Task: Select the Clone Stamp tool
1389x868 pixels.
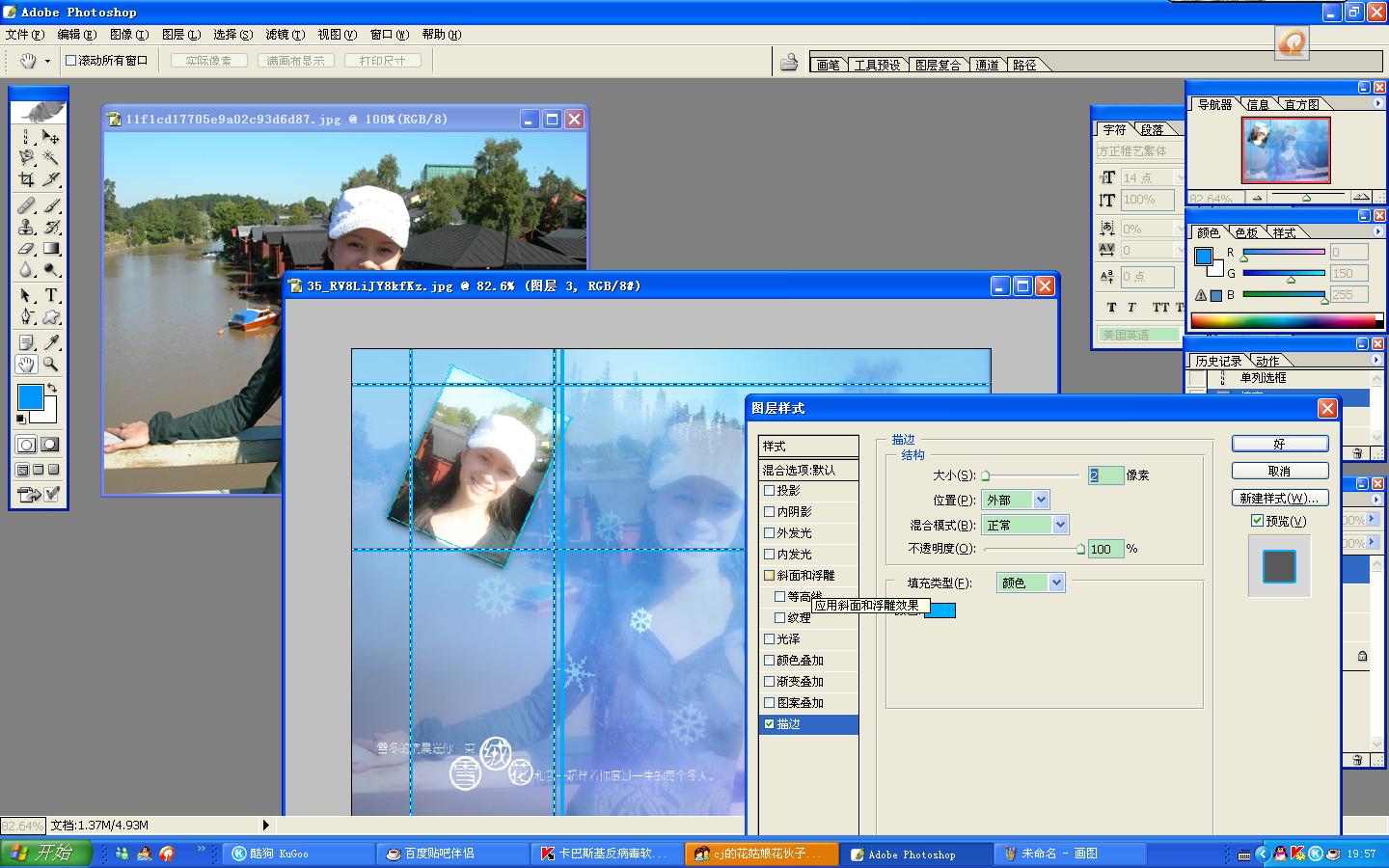Action: tap(26, 227)
